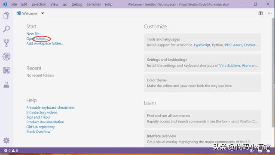Open the Tools and languages card
The image size is (275, 155).
pyautogui.click(x=202, y=42)
